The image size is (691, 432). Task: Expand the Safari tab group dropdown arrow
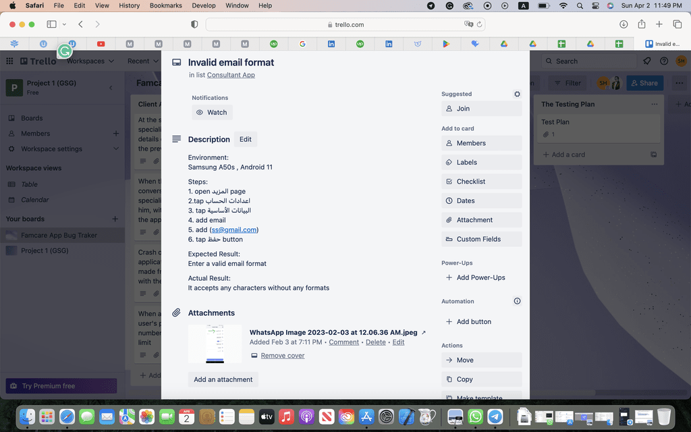coord(64,24)
